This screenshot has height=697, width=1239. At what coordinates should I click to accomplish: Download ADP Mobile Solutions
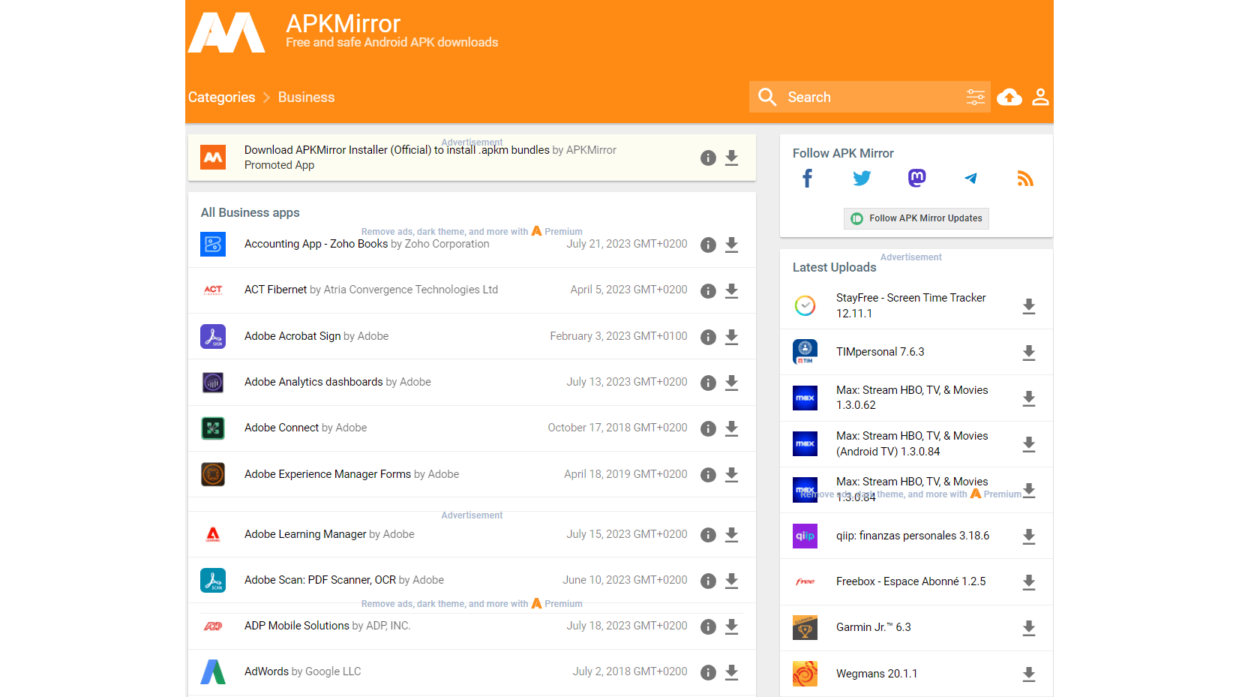point(732,626)
